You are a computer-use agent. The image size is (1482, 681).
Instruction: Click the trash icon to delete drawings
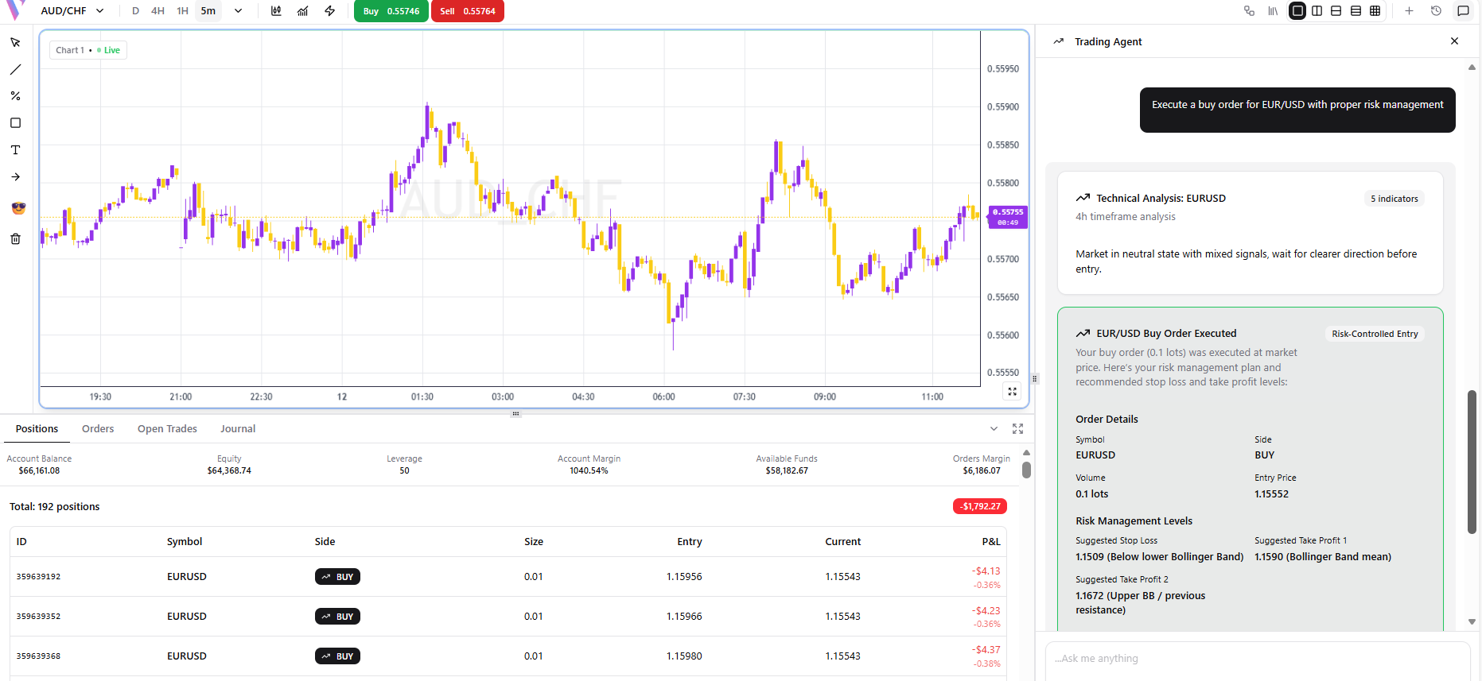[15, 238]
